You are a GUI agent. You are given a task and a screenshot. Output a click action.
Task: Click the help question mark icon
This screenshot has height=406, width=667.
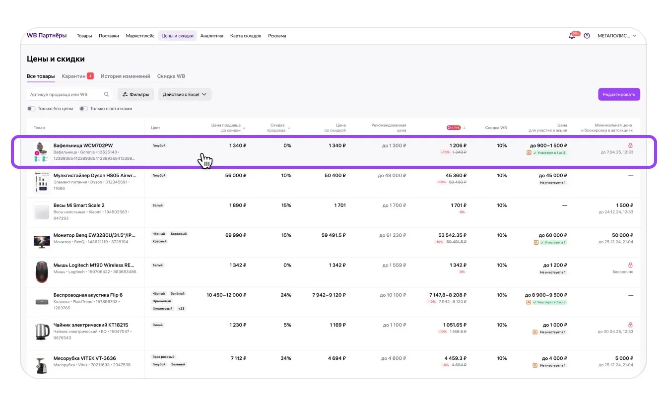click(x=587, y=36)
